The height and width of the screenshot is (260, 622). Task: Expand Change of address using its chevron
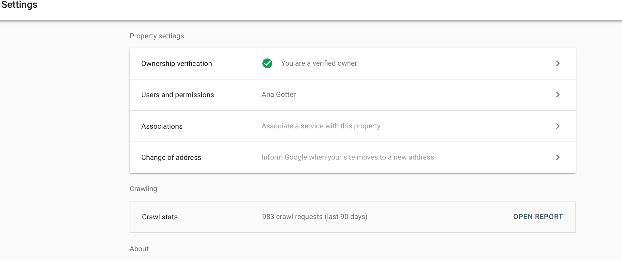coord(558,157)
